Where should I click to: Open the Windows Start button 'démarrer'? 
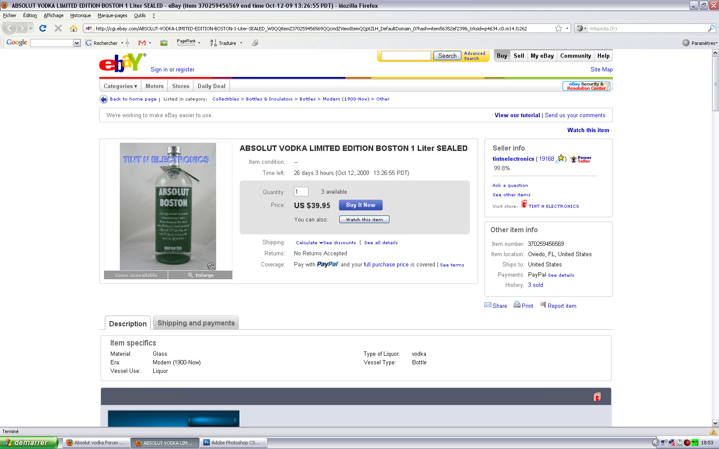(x=29, y=443)
